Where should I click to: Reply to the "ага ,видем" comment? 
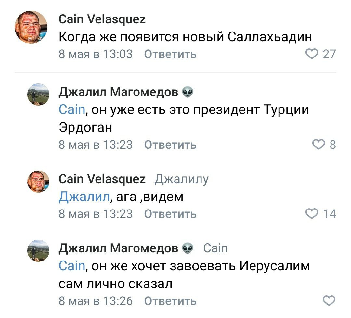pyautogui.click(x=170, y=214)
